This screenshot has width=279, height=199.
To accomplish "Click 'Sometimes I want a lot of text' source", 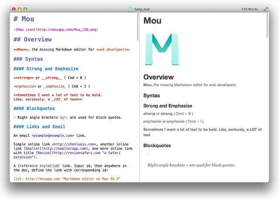I will tap(58, 97).
